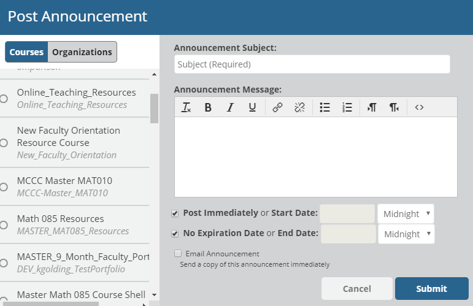Insert a bulleted list
This screenshot has height=306, width=473.
click(325, 107)
